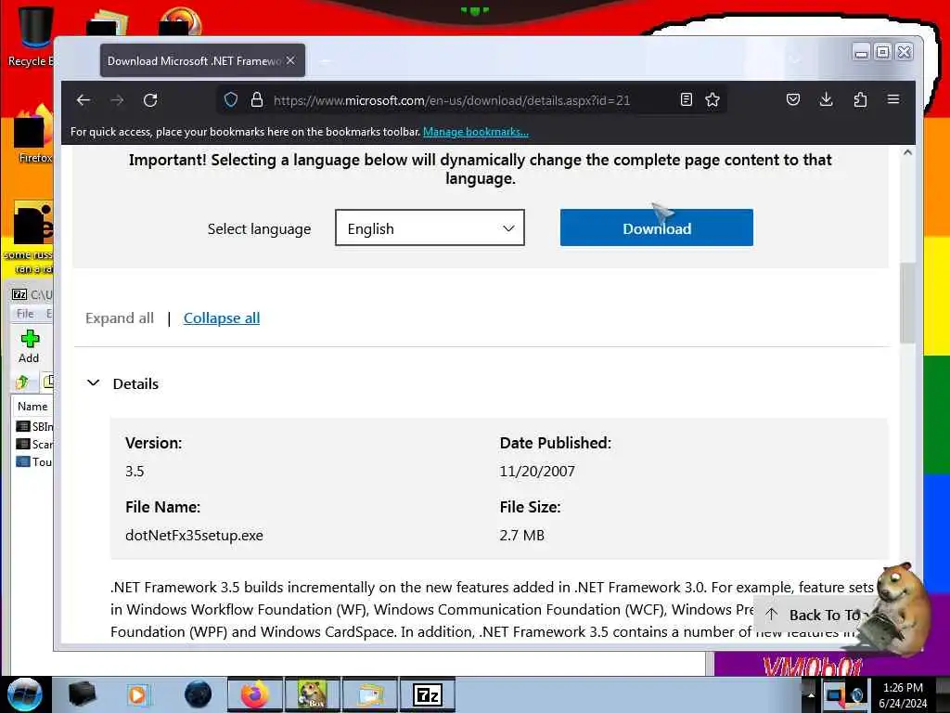Toggle Reader View icon
The height and width of the screenshot is (713, 950).
[x=686, y=99]
